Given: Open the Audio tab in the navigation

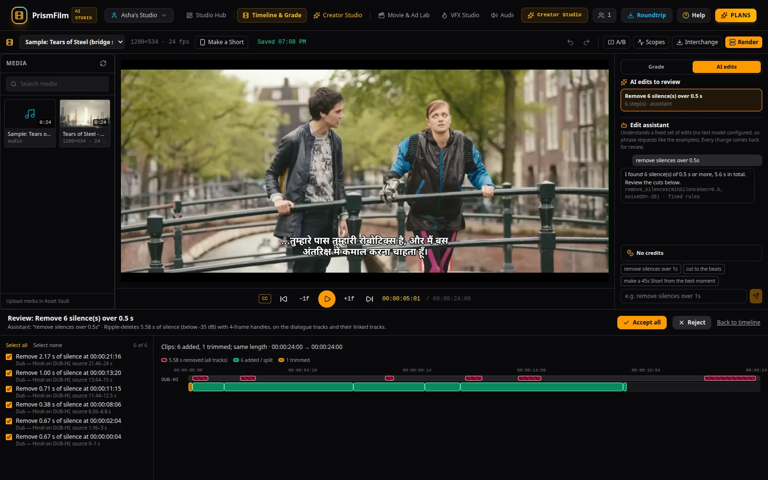Looking at the screenshot, I should coord(502,15).
